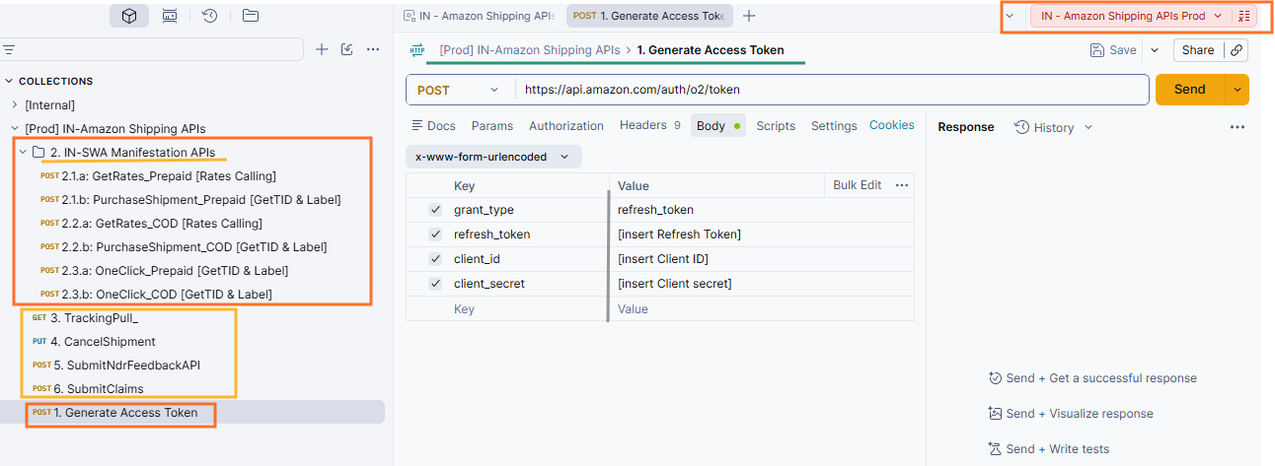Screen dimensions: 1275x466
Task: Switch to the Settings tab
Action: pos(834,126)
